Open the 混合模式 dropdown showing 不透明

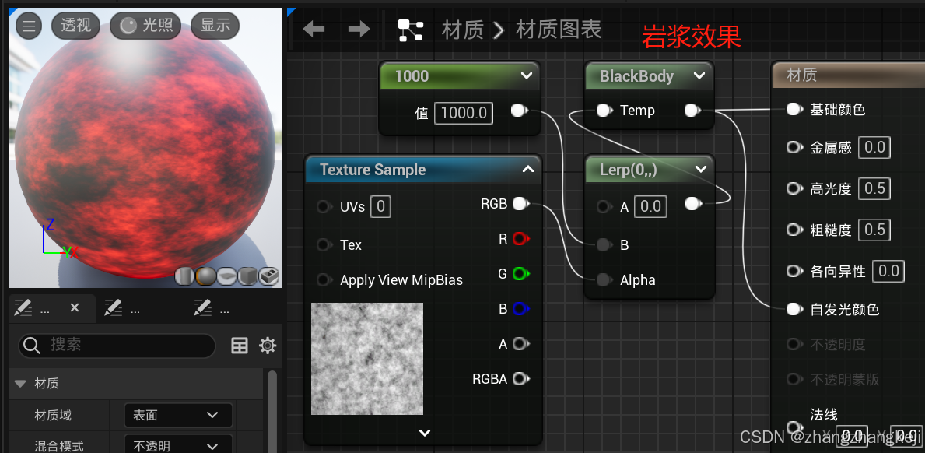(177, 443)
